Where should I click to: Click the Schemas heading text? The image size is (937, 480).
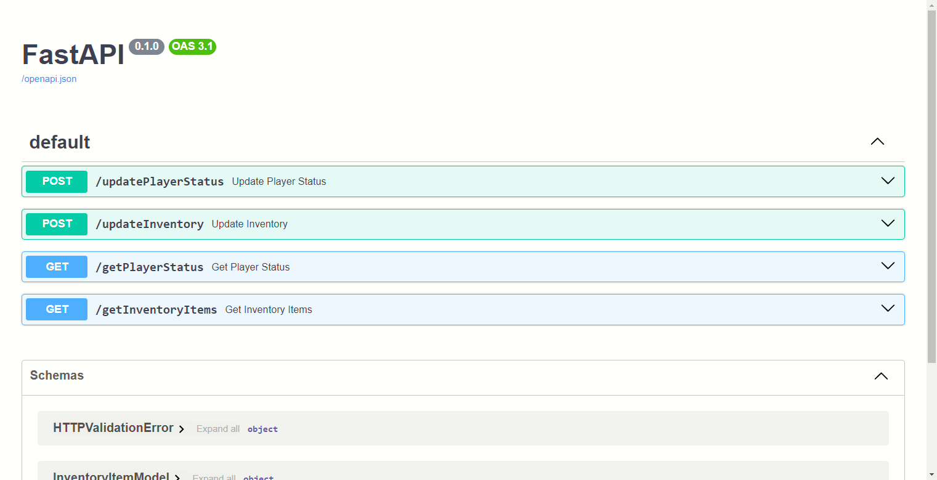pyautogui.click(x=57, y=375)
